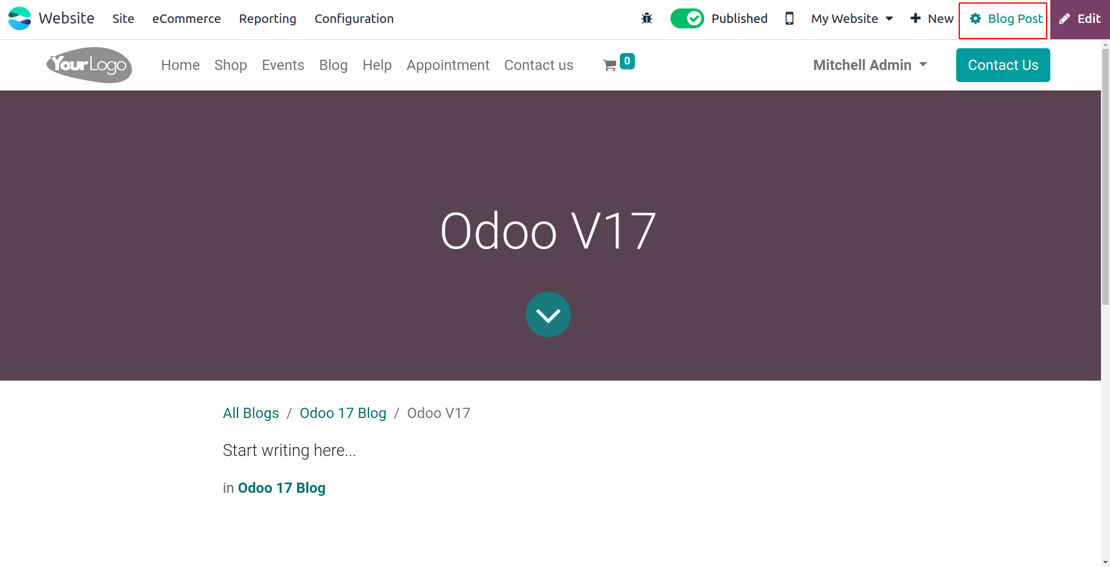Open the Shop page
The width and height of the screenshot is (1110, 567).
pyautogui.click(x=230, y=65)
